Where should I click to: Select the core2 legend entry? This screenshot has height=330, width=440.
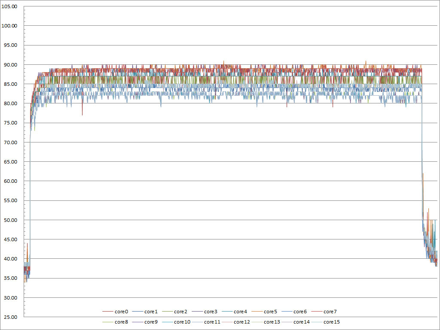pos(174,312)
